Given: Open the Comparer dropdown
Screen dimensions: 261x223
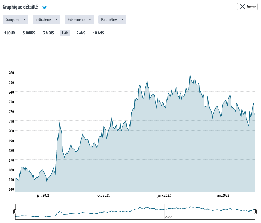Looking at the screenshot, I should coord(16,19).
